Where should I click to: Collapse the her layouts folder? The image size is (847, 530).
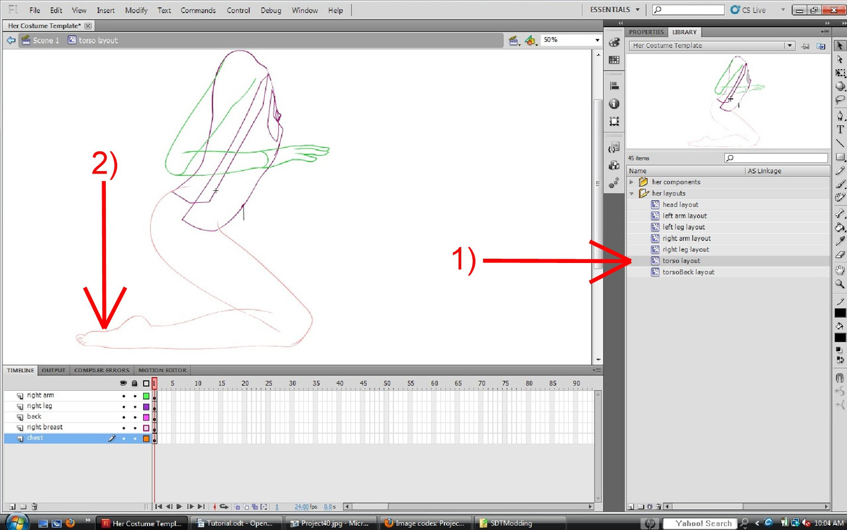632,193
